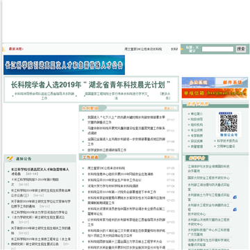Select the 科研平台 tab
Viewport: 250px width, 250px height.
tap(197, 158)
